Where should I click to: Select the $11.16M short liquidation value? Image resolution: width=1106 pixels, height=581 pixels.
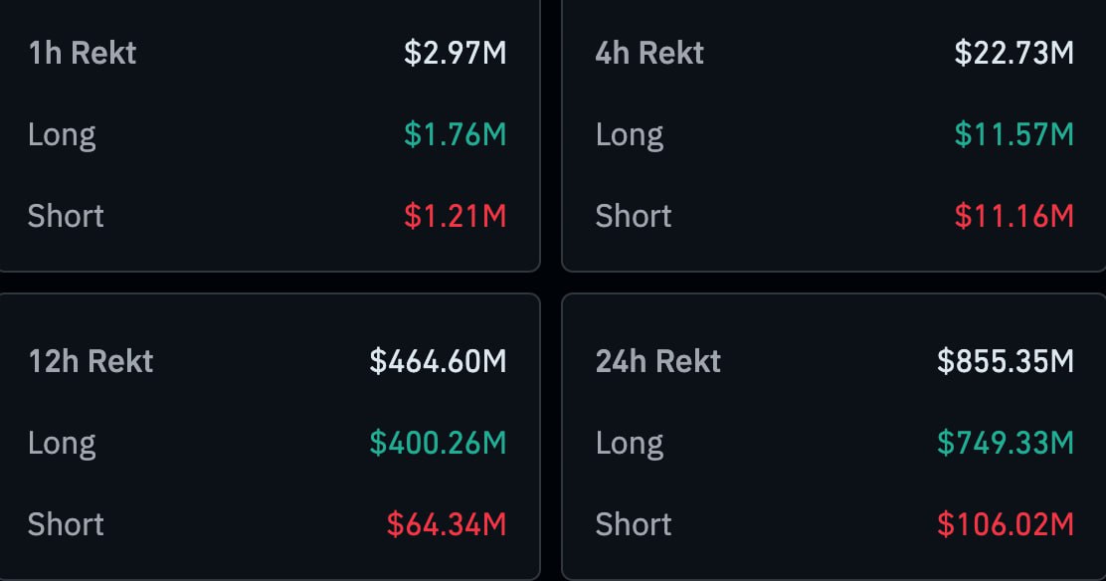[x=1014, y=216]
